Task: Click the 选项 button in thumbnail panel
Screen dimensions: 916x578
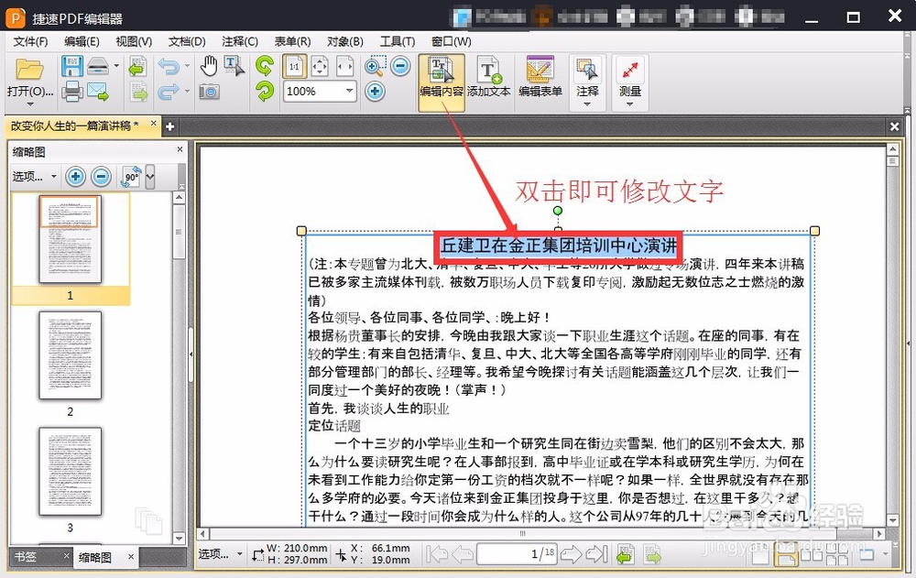Action: pyautogui.click(x=28, y=177)
